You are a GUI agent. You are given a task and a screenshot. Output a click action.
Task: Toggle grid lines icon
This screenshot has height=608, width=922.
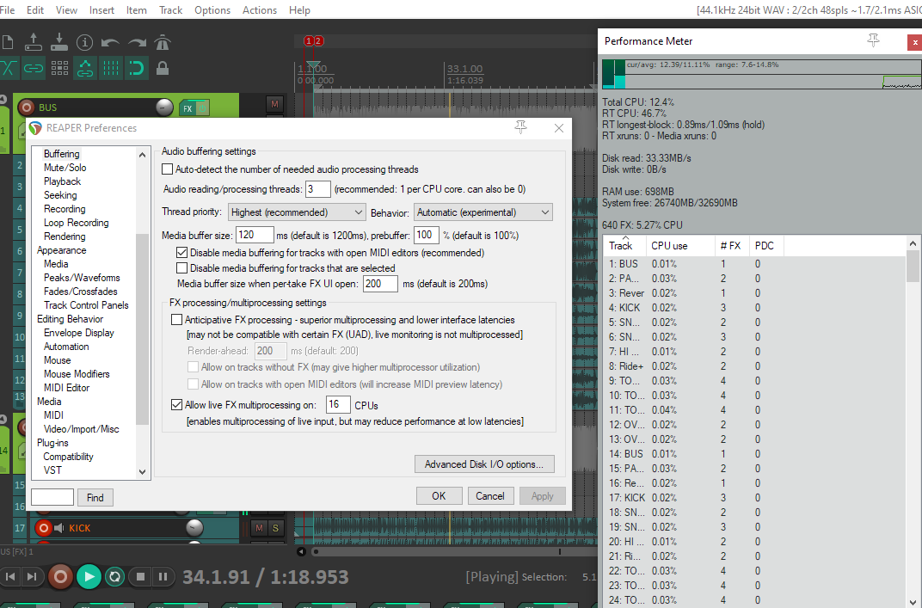pos(111,68)
